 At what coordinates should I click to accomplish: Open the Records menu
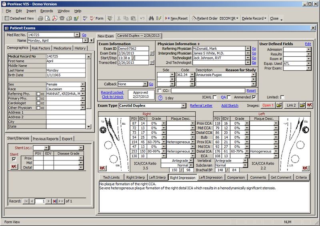tap(46, 11)
